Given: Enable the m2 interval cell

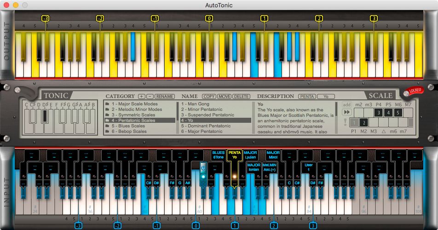Looking at the screenshot, I should 359,113.
